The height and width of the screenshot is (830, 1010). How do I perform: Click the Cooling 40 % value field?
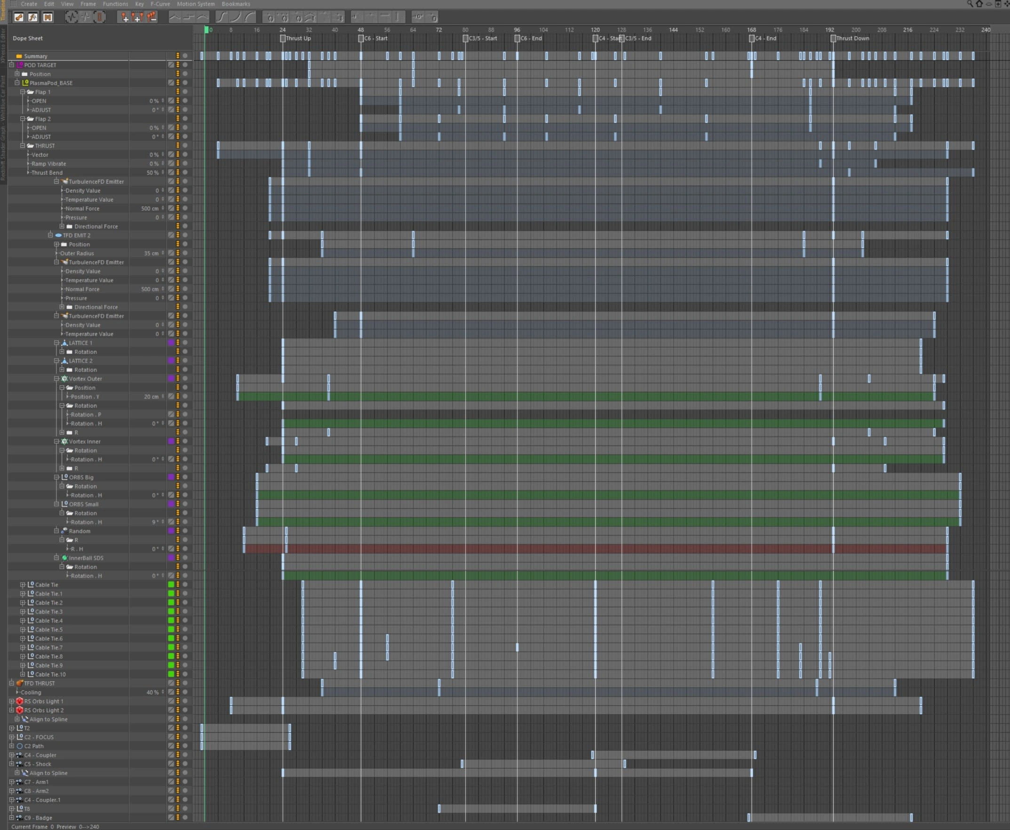[x=152, y=692]
